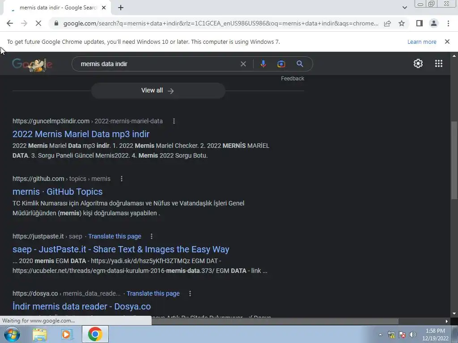The width and height of the screenshot is (458, 343).
Task: Start voice search with microphone
Action: pos(263,64)
